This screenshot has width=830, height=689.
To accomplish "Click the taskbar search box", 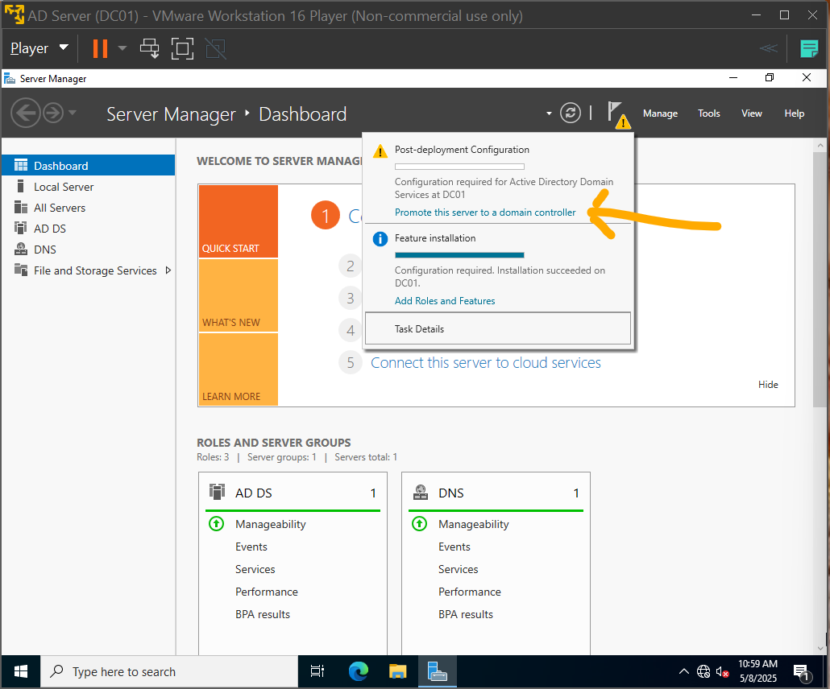I will point(169,671).
